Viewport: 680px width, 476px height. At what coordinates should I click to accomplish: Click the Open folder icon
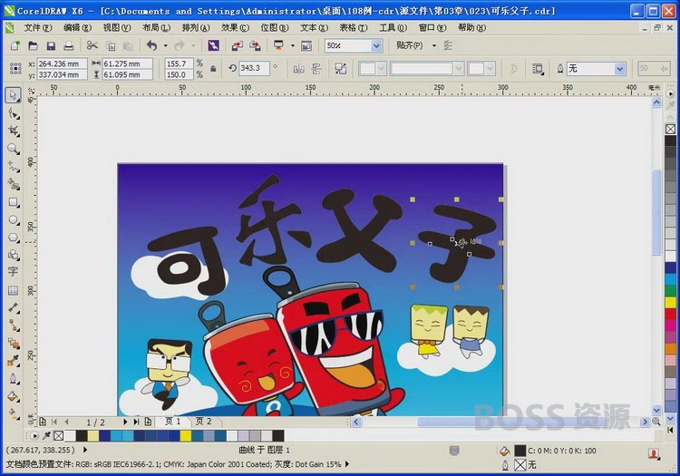click(33, 45)
